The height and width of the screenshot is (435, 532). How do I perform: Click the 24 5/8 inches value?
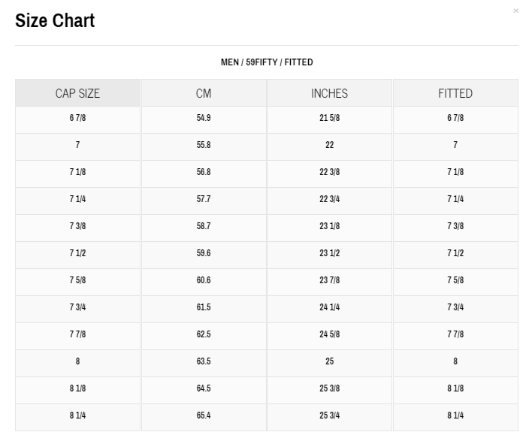(x=329, y=334)
